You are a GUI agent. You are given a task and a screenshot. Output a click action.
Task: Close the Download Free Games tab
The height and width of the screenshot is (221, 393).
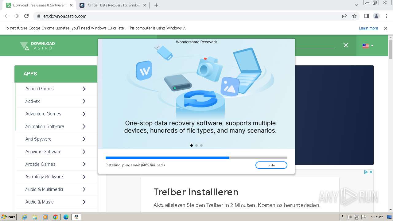71,5
